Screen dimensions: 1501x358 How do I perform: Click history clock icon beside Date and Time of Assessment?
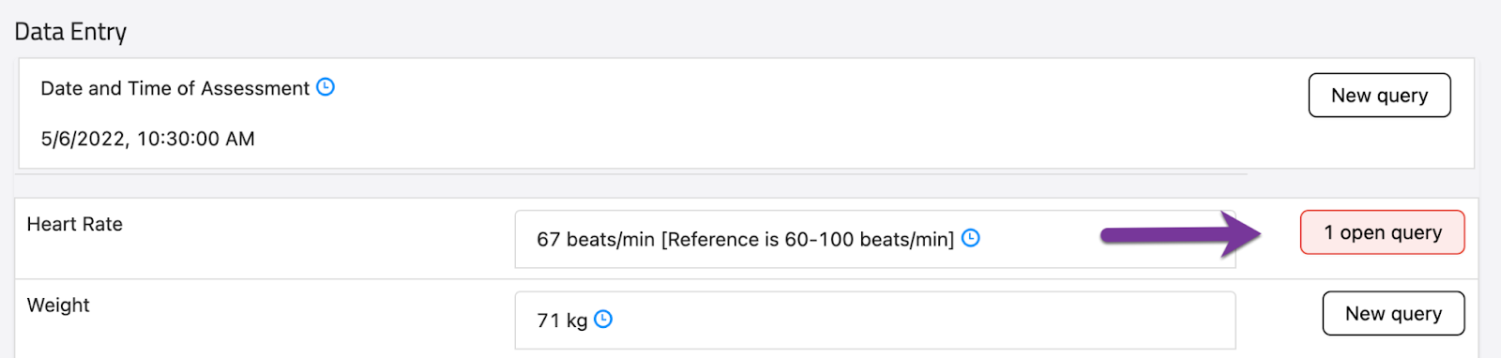pos(326,87)
